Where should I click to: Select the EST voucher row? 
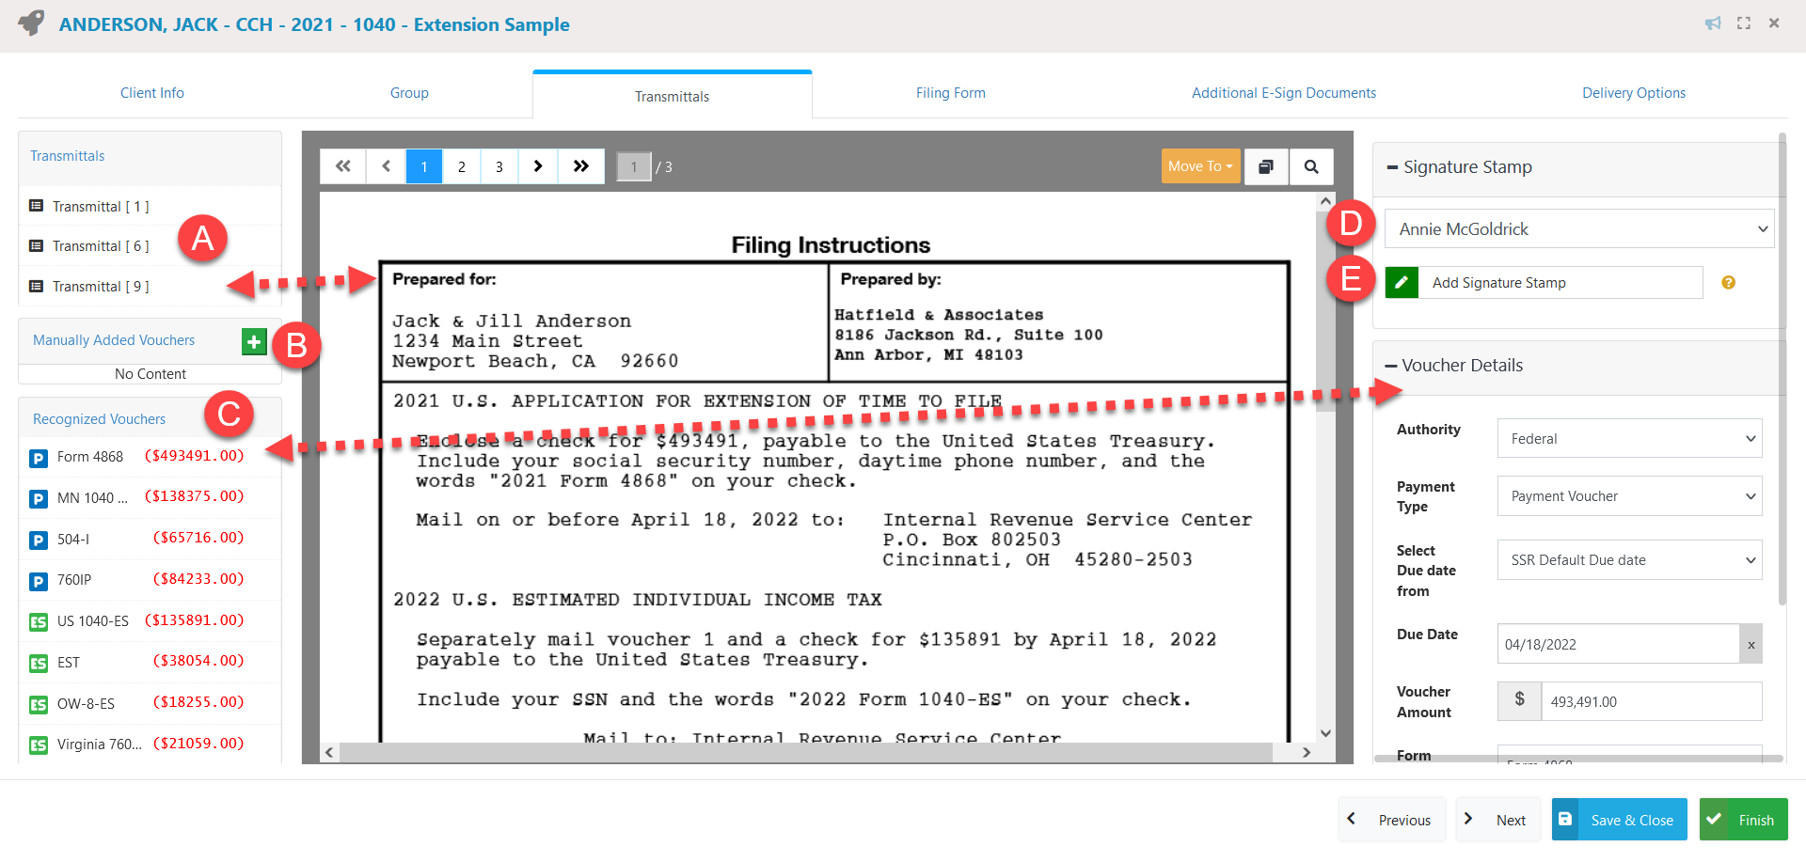[x=150, y=662]
